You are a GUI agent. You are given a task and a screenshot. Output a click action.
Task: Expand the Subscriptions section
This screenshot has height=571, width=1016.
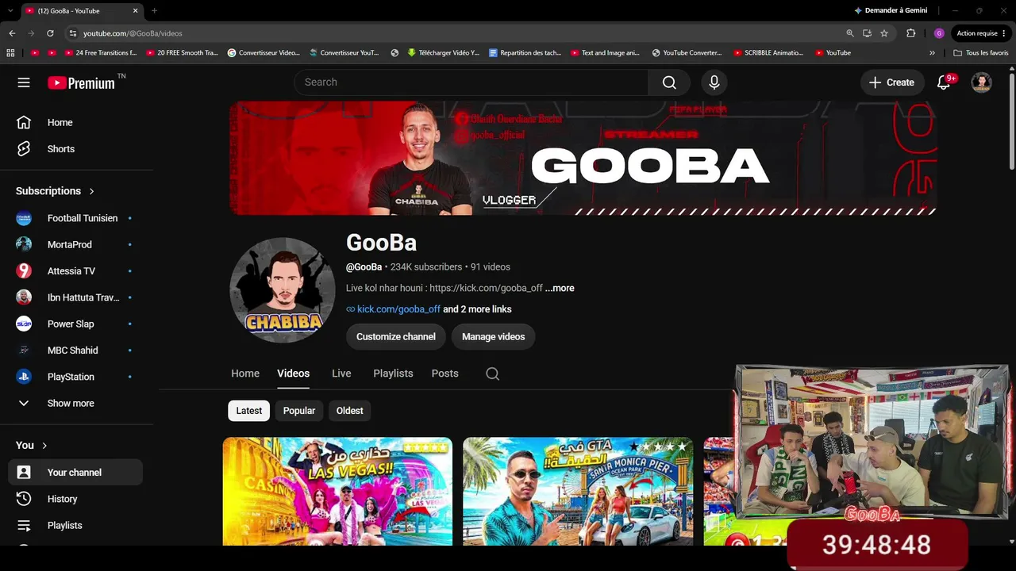point(56,191)
